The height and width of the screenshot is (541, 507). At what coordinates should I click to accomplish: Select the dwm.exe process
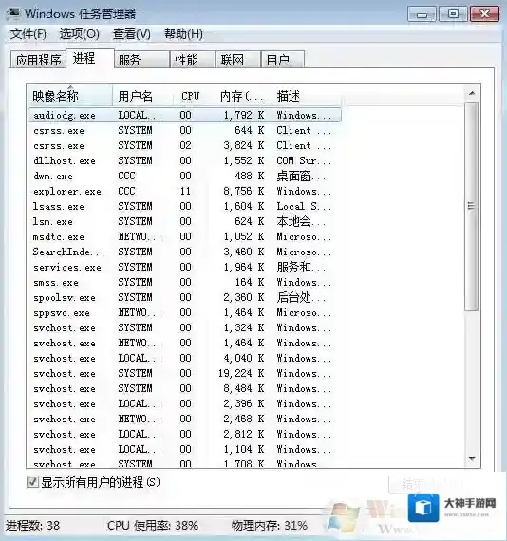pyautogui.click(x=184, y=176)
